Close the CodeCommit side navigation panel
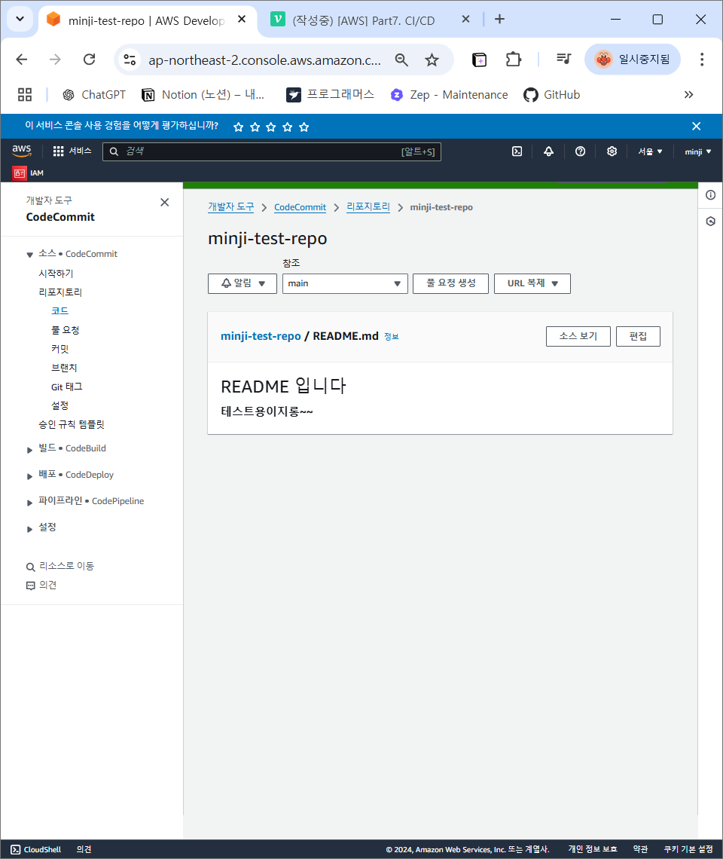Image resolution: width=723 pixels, height=859 pixels. click(164, 202)
